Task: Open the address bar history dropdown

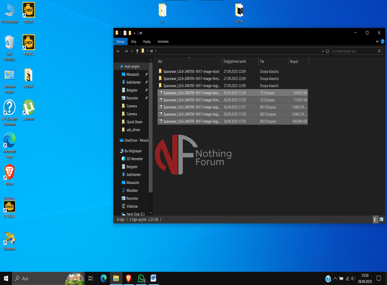Action: [x=323, y=51]
